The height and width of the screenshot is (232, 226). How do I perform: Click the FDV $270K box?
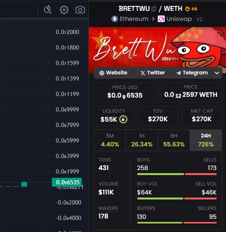click(158, 116)
